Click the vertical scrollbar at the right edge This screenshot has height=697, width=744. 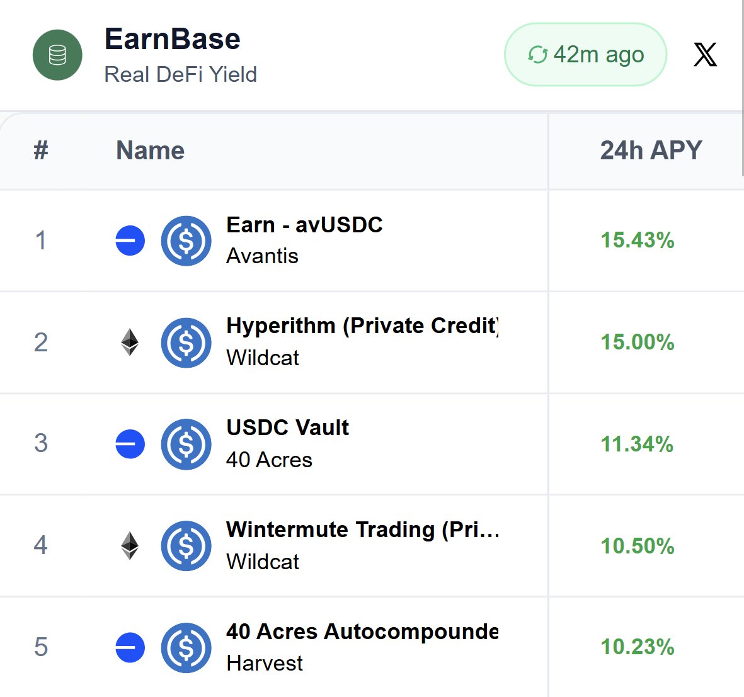(x=743, y=88)
